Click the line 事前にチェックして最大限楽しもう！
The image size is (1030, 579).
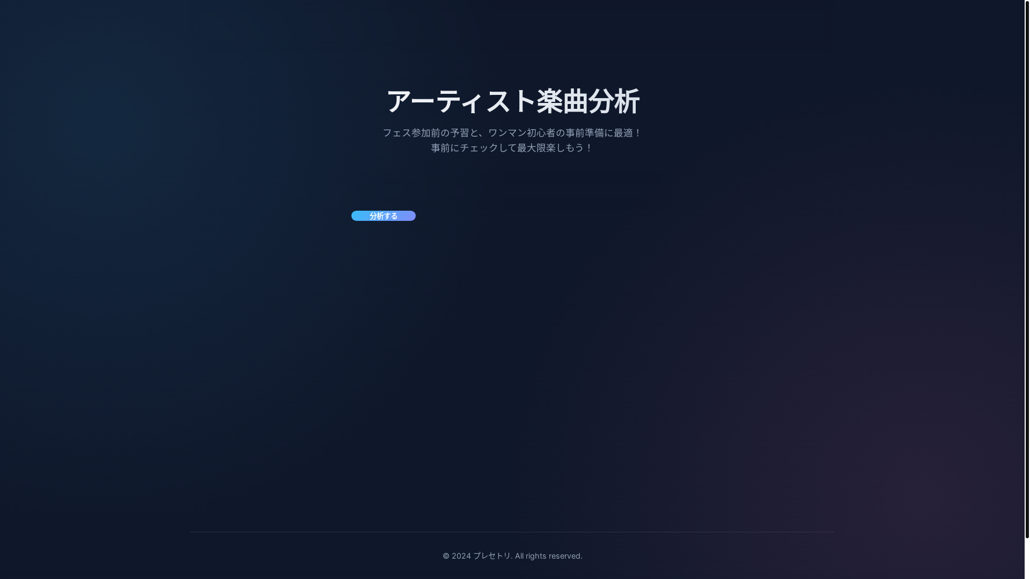[512, 147]
